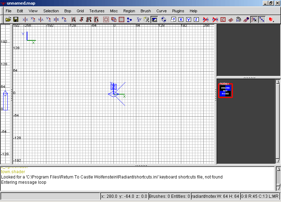Click the red cube toolbar icon
Image resolution: width=281 pixels, height=202 pixels.
tap(271, 19)
